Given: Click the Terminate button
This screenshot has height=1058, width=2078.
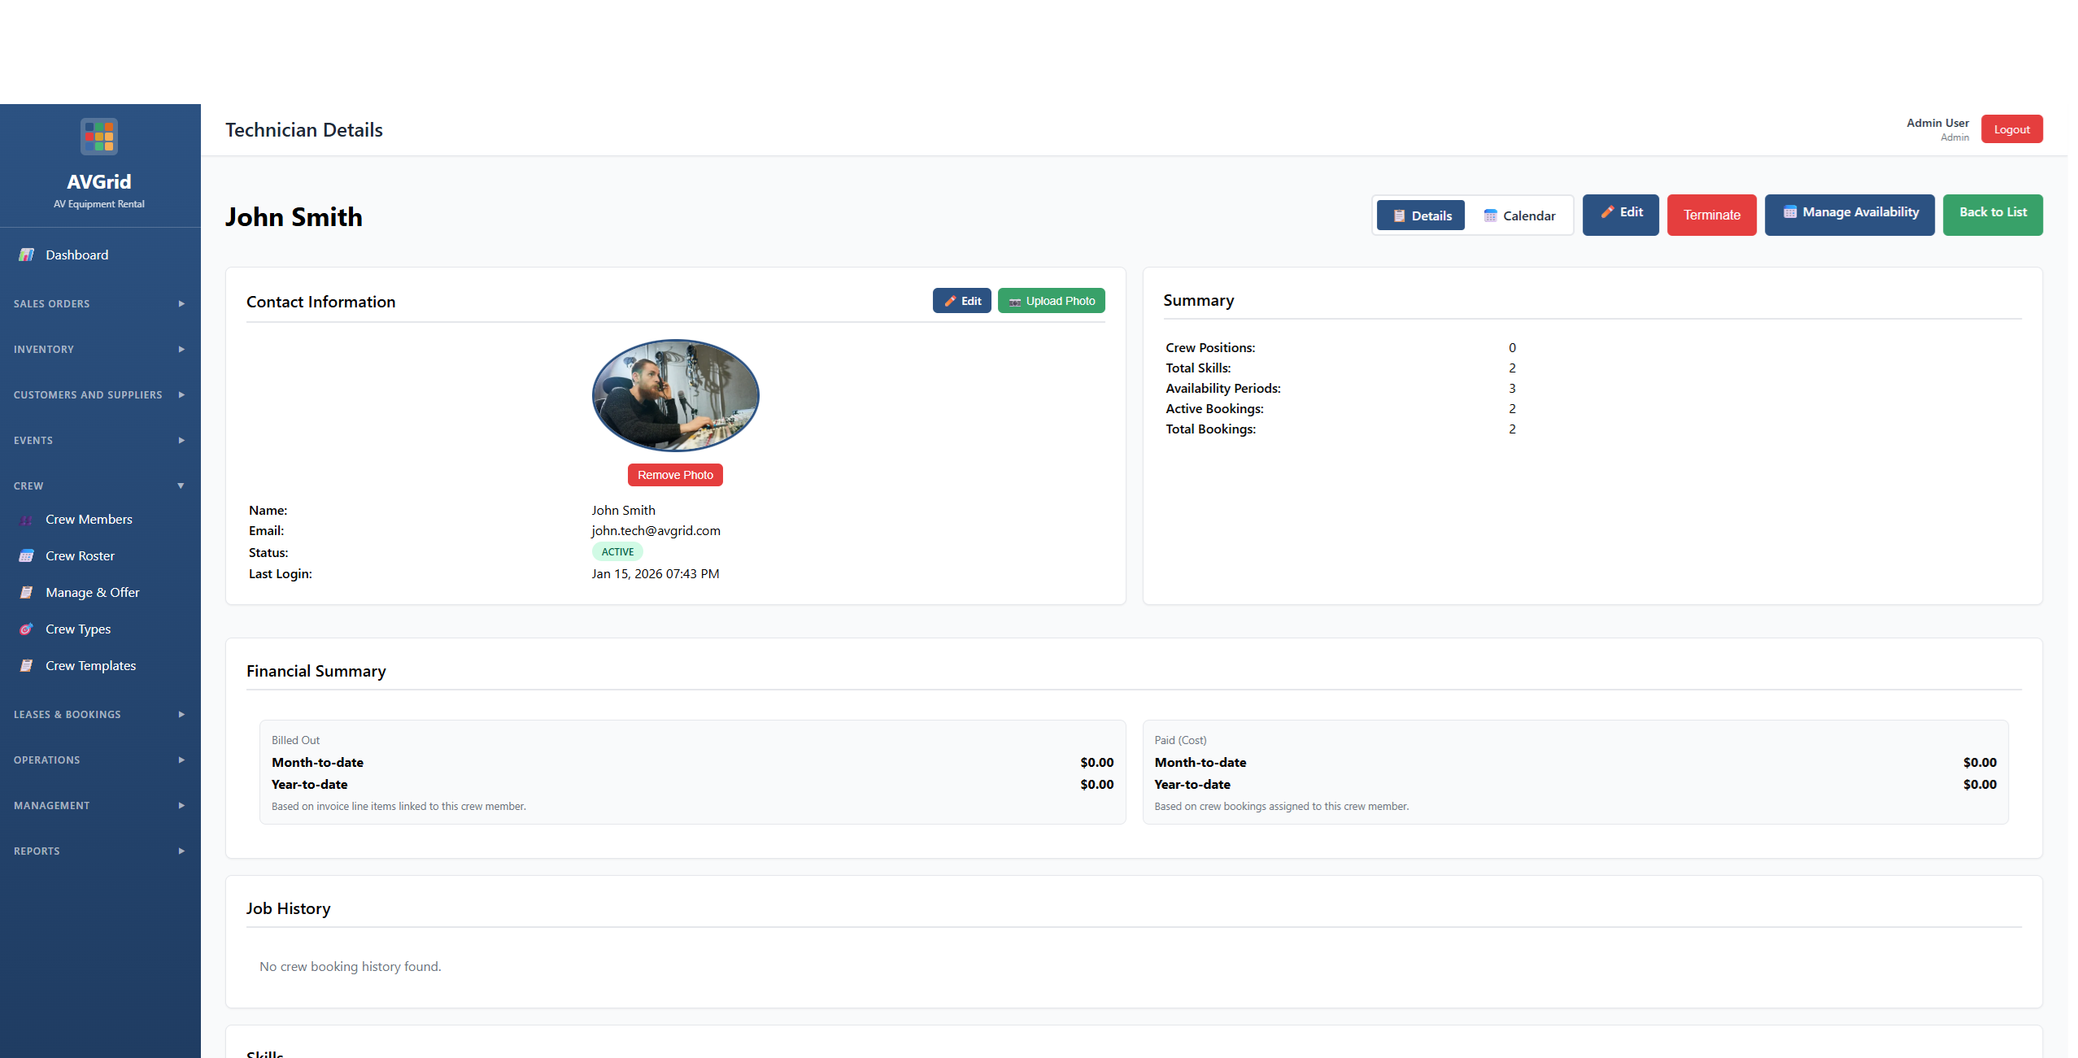Looking at the screenshot, I should pos(1711,215).
